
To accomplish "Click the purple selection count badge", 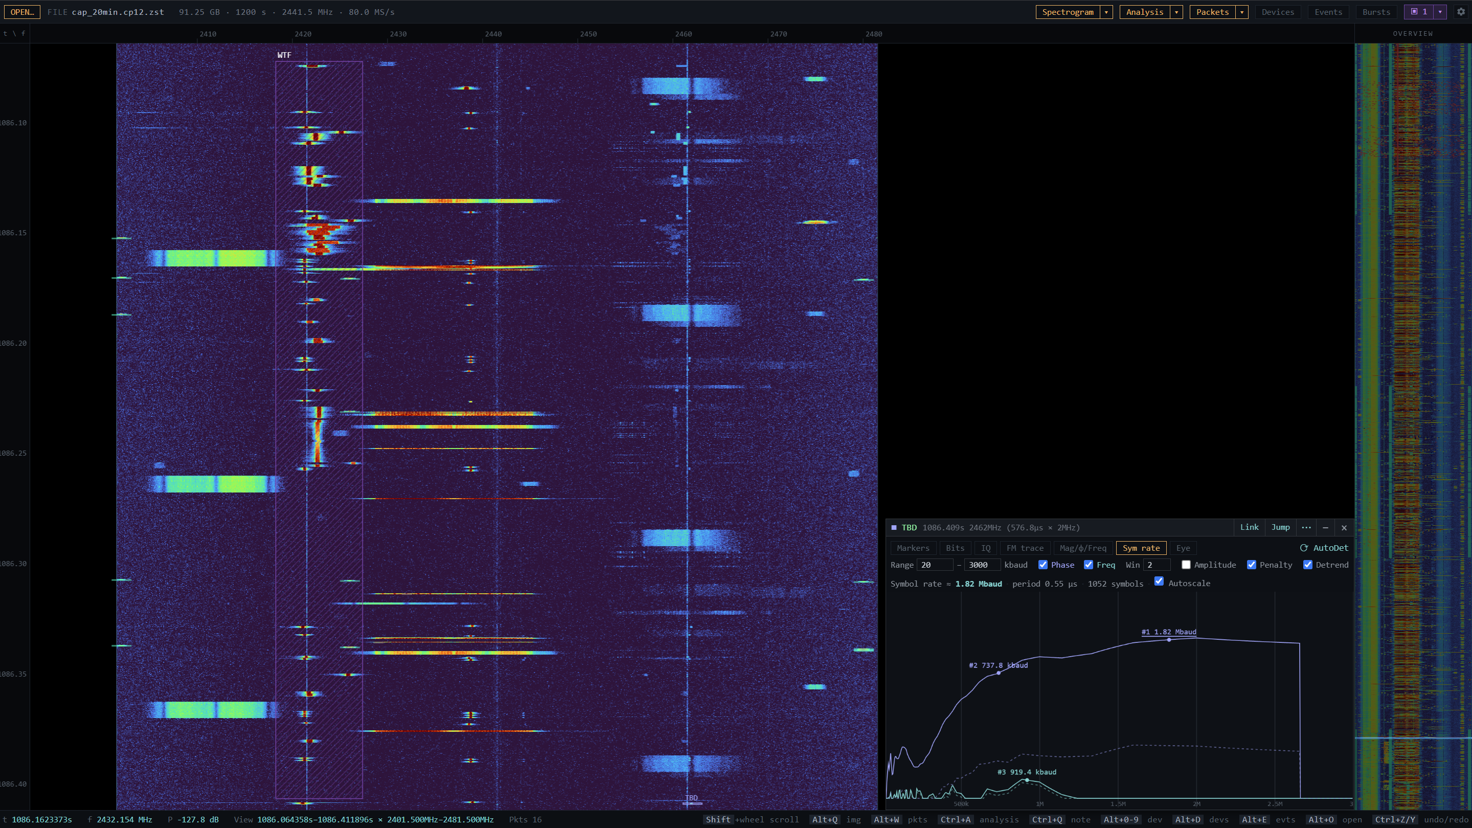I will [x=1419, y=12].
